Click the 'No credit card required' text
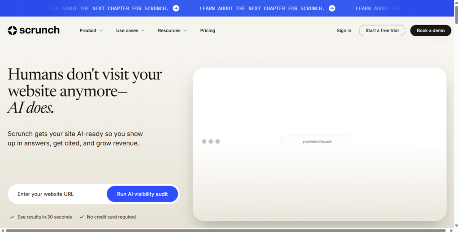 point(111,217)
